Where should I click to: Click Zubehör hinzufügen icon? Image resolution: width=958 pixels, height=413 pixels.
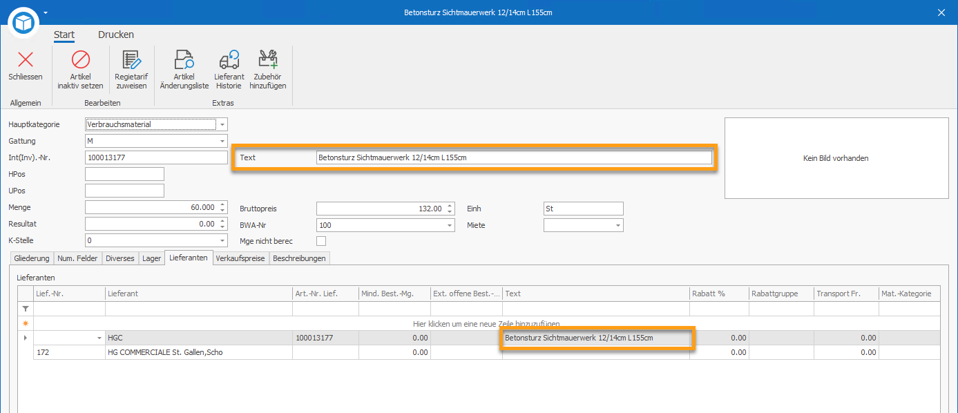pyautogui.click(x=268, y=59)
